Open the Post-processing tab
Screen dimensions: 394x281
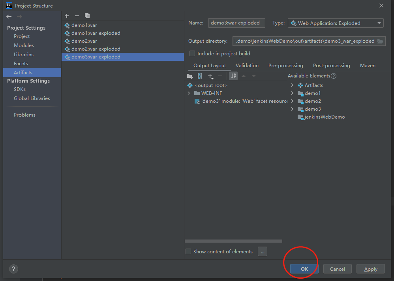pyautogui.click(x=332, y=66)
